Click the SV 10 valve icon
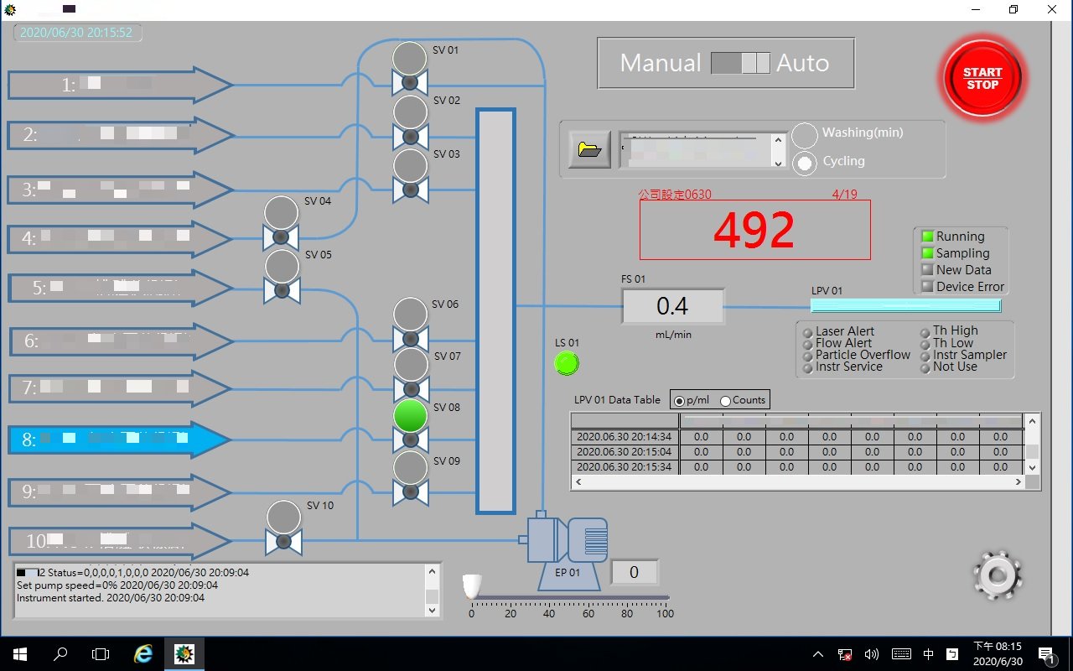The width and height of the screenshot is (1073, 671). click(283, 527)
